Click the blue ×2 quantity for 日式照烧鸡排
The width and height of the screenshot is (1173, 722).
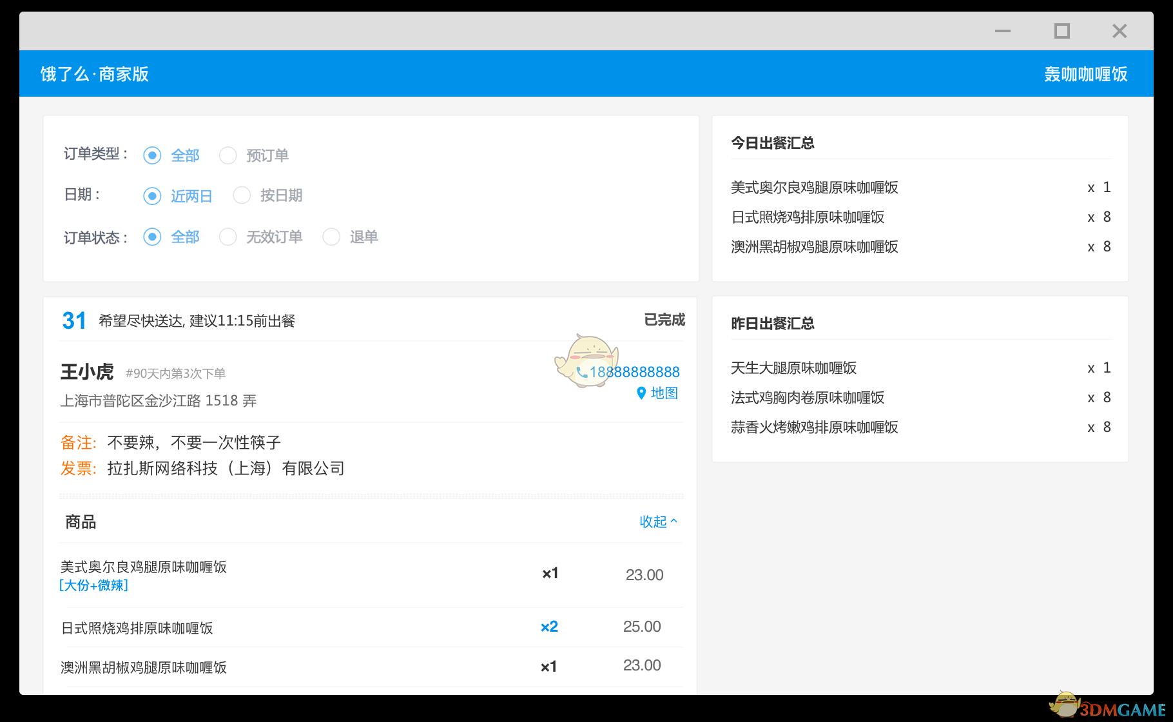[x=548, y=627]
